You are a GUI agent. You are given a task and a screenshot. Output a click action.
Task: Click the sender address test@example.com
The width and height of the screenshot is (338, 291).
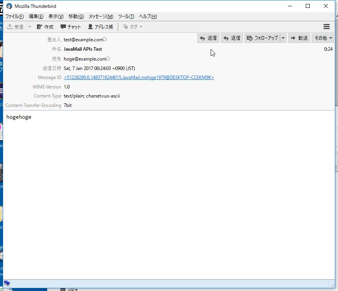(83, 40)
